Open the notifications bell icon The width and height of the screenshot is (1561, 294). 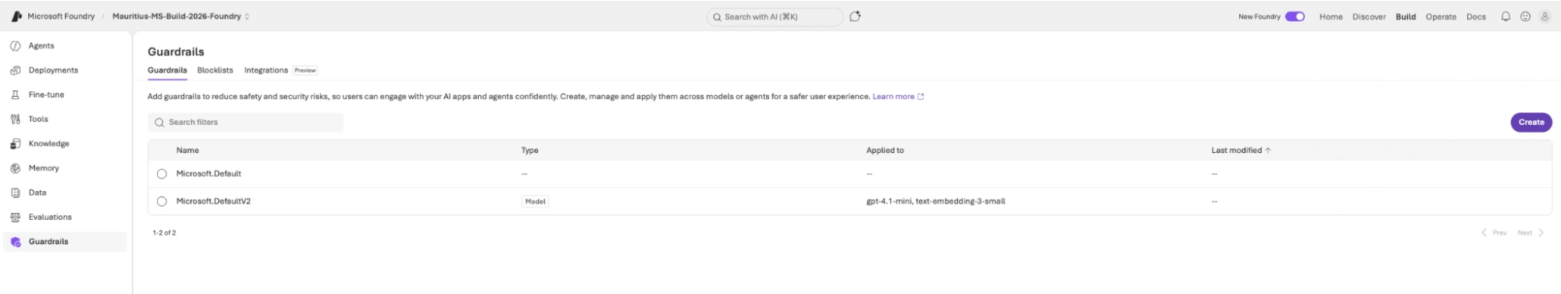coord(1506,16)
